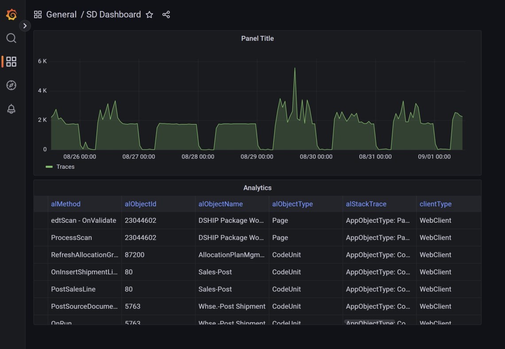
Task: Sort table by alObjectType column
Action: (292, 204)
